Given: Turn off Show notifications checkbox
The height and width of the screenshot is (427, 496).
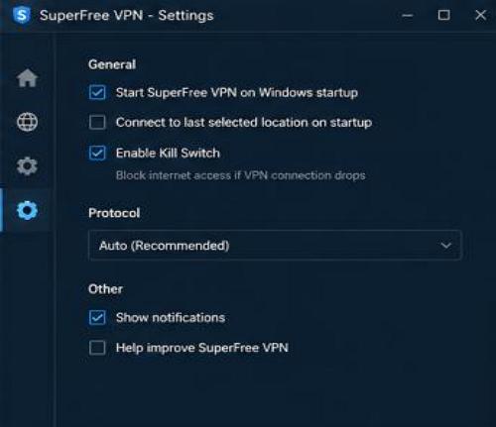Looking at the screenshot, I should (97, 317).
